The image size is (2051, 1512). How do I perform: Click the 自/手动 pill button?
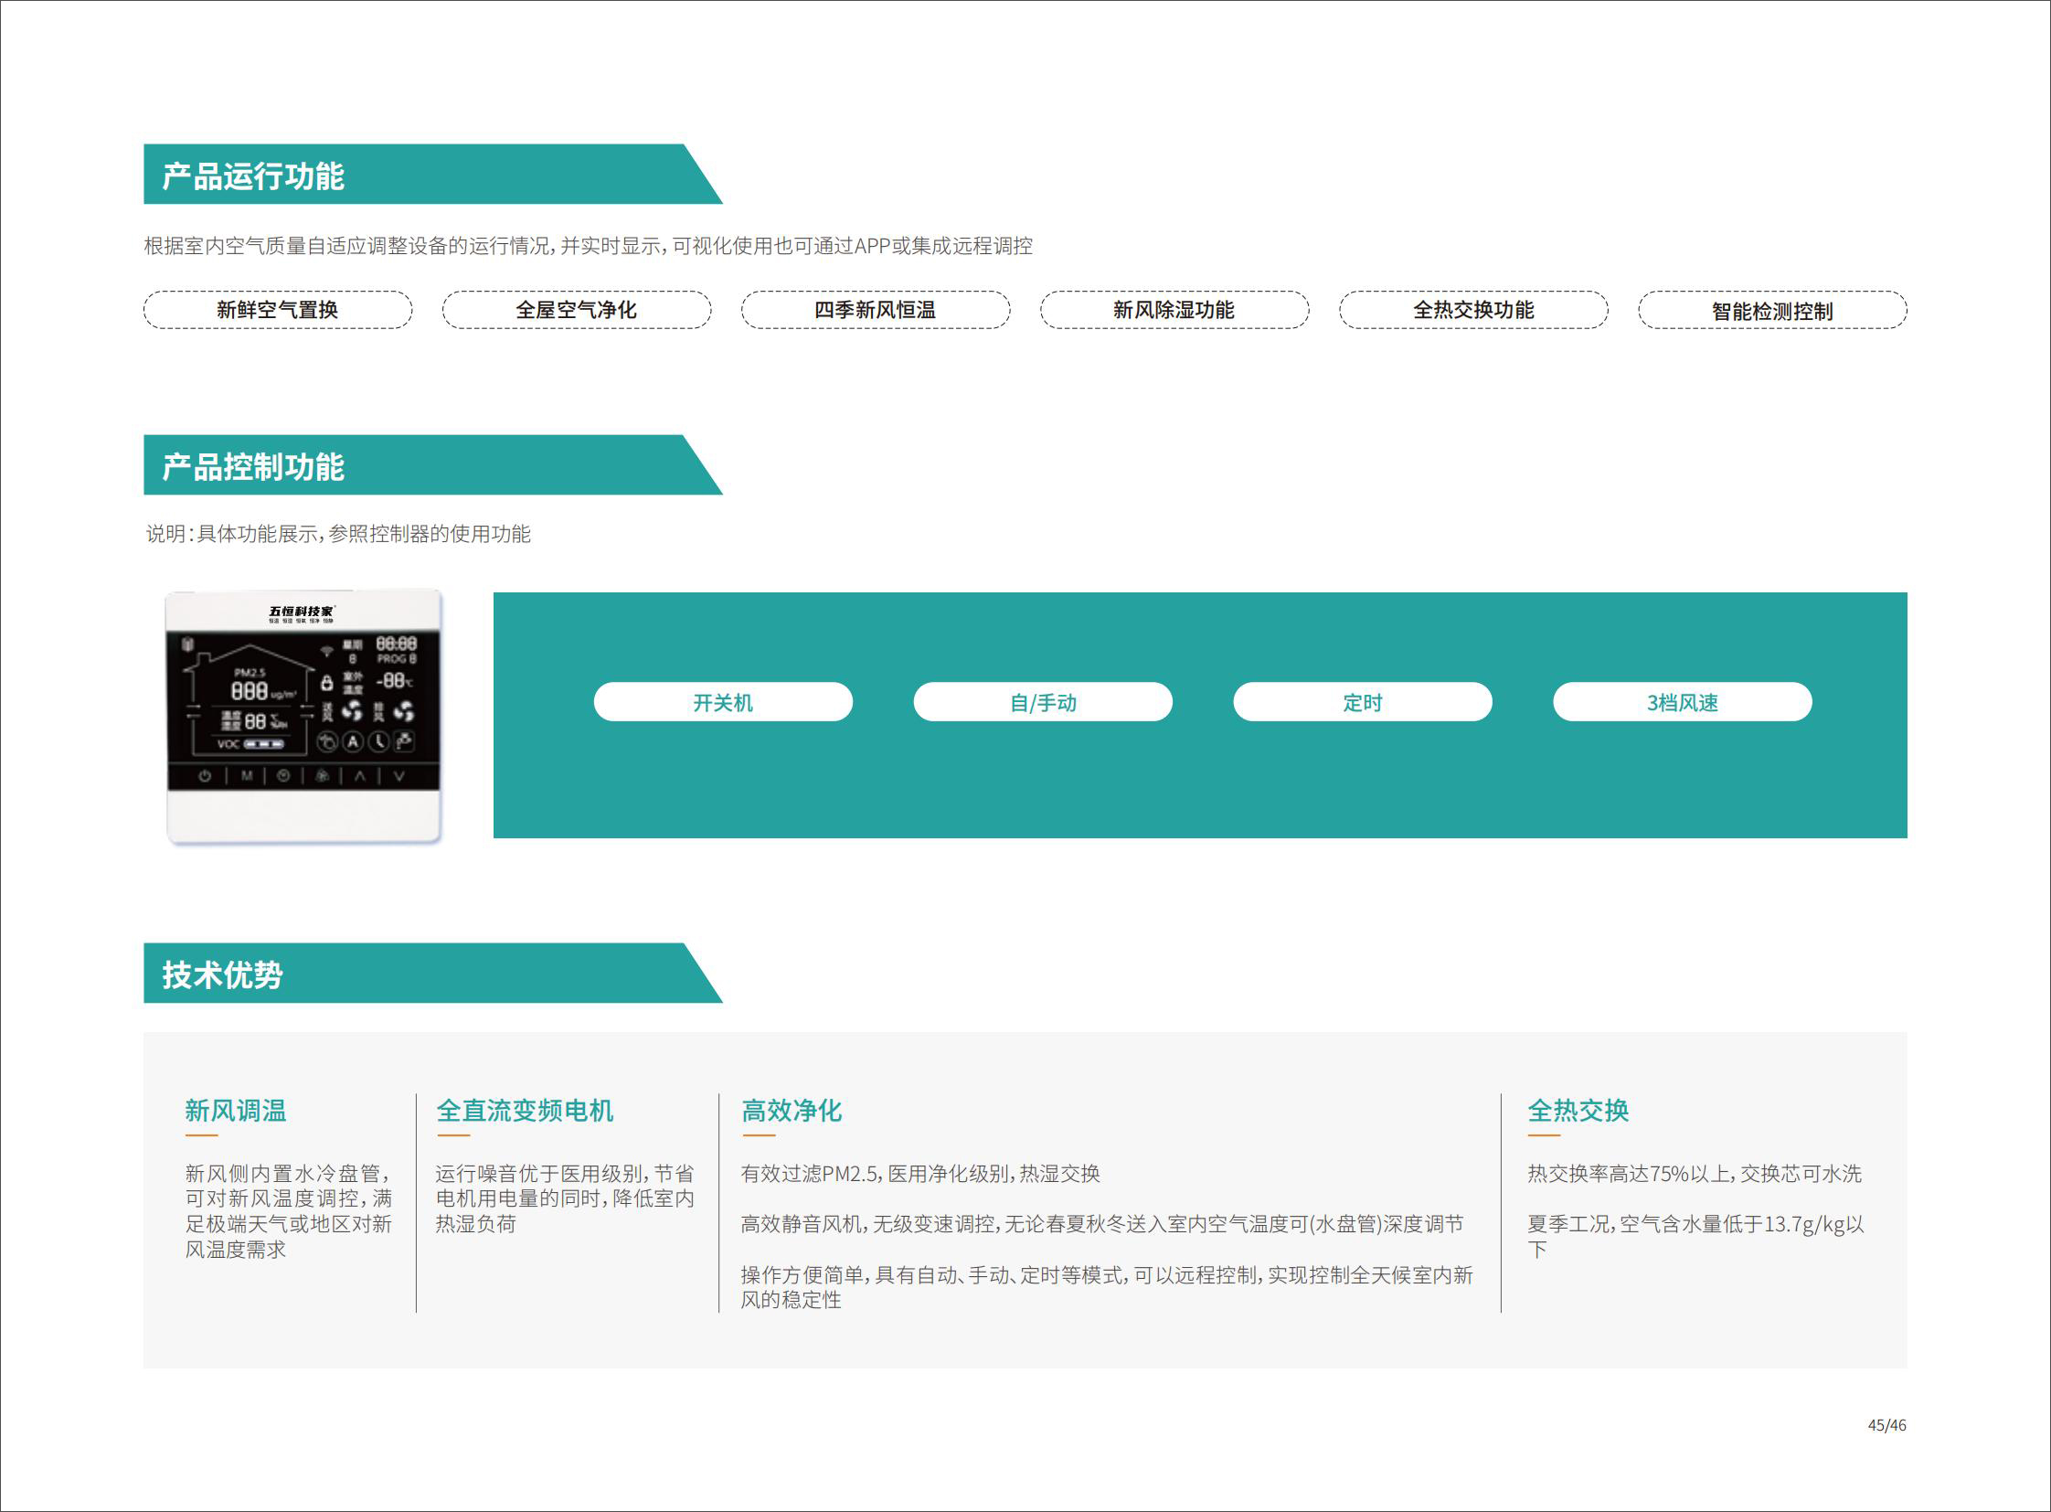1043,702
